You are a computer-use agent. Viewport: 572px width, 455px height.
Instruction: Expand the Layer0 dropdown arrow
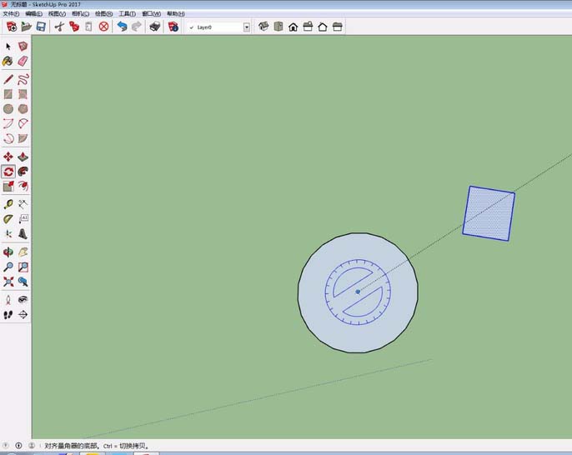click(x=247, y=27)
